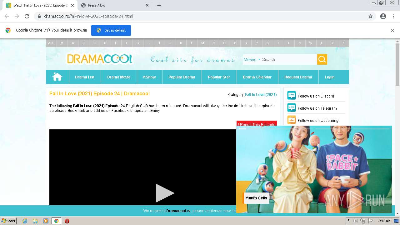Go forward in browser history
400x225 pixels.
[x=17, y=16]
